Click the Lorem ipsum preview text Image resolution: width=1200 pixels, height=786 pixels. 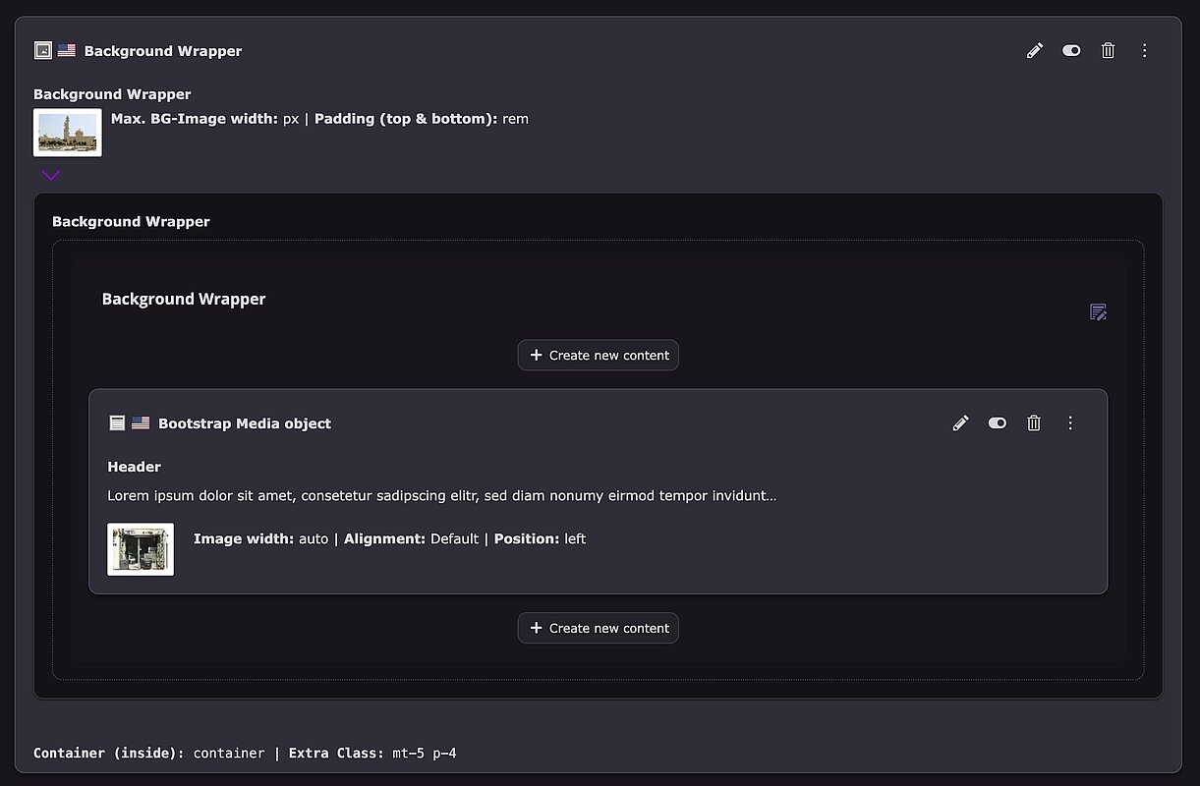coord(441,496)
